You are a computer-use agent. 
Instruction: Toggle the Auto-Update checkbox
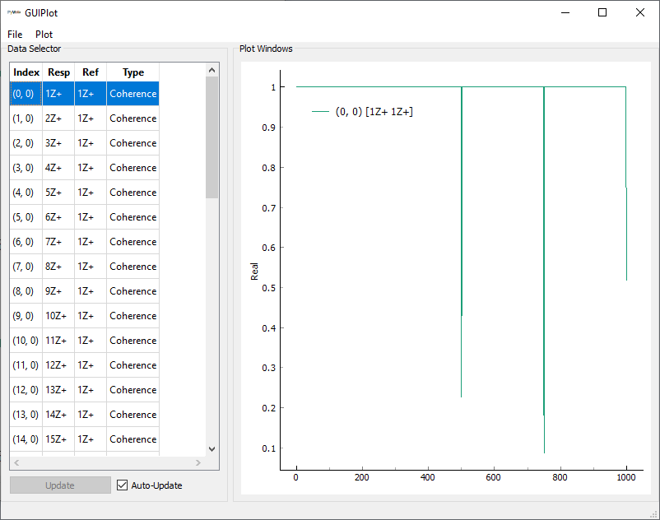tap(123, 485)
